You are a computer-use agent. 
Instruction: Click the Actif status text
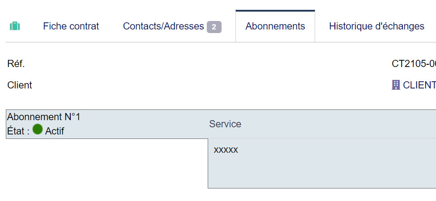pos(55,131)
